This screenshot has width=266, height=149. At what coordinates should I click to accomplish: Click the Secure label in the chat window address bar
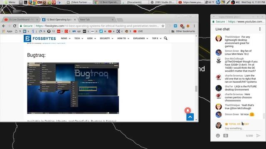[x=220, y=22]
